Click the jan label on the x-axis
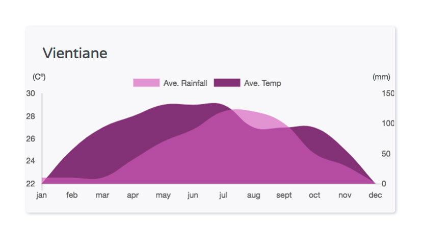This screenshot has height=242, width=423. pos(42,195)
